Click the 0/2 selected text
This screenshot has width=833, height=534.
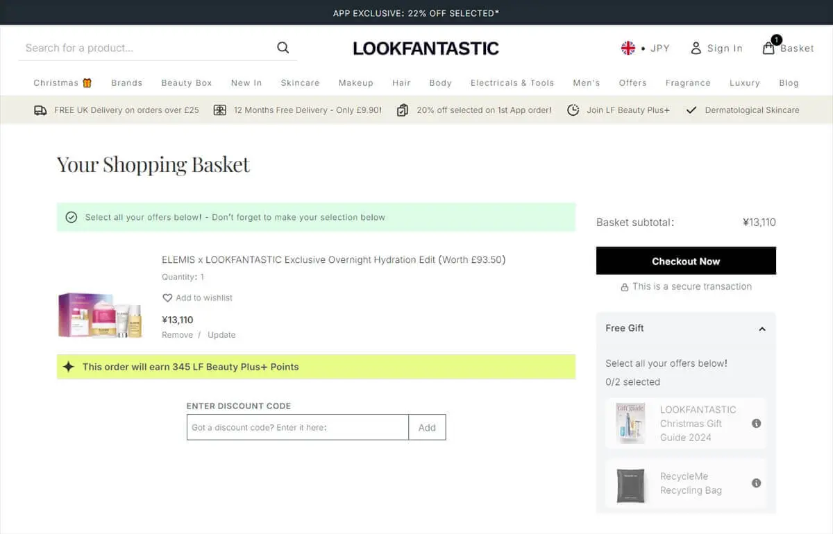coord(632,382)
